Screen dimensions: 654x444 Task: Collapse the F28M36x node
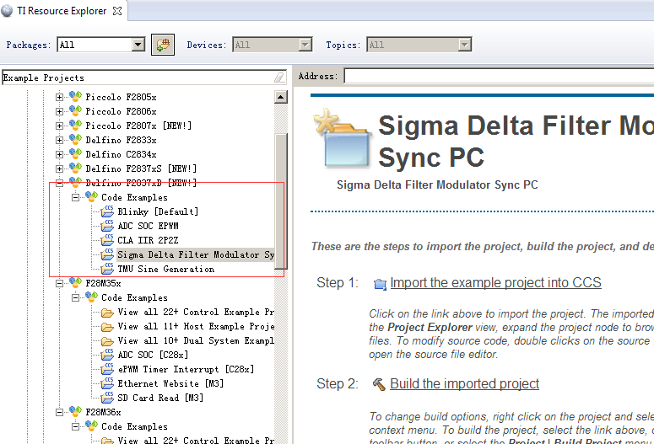60,412
